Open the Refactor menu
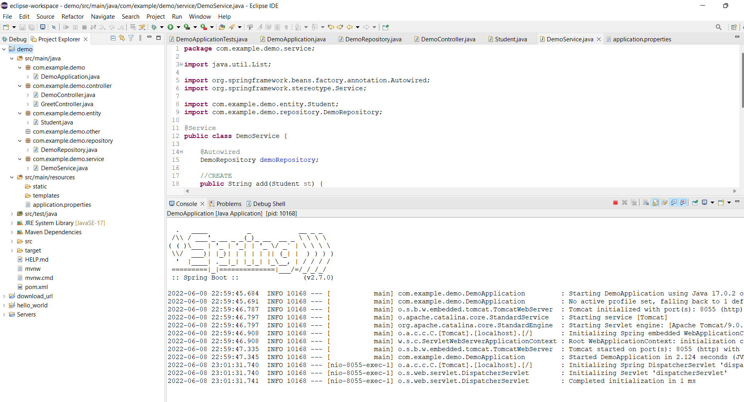The height and width of the screenshot is (402, 744). point(73,17)
